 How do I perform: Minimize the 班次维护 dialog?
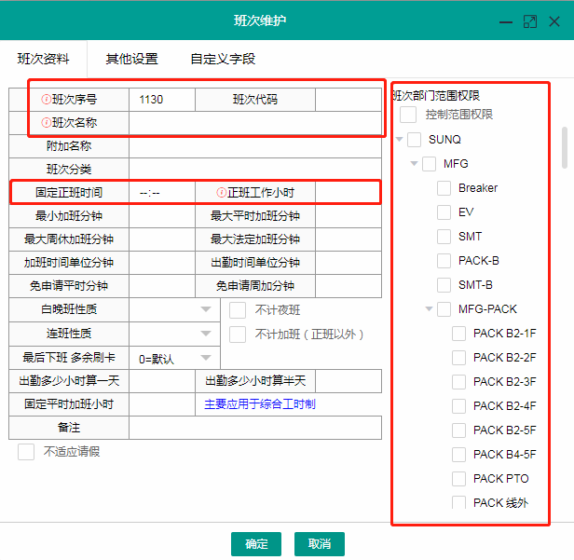[506, 20]
